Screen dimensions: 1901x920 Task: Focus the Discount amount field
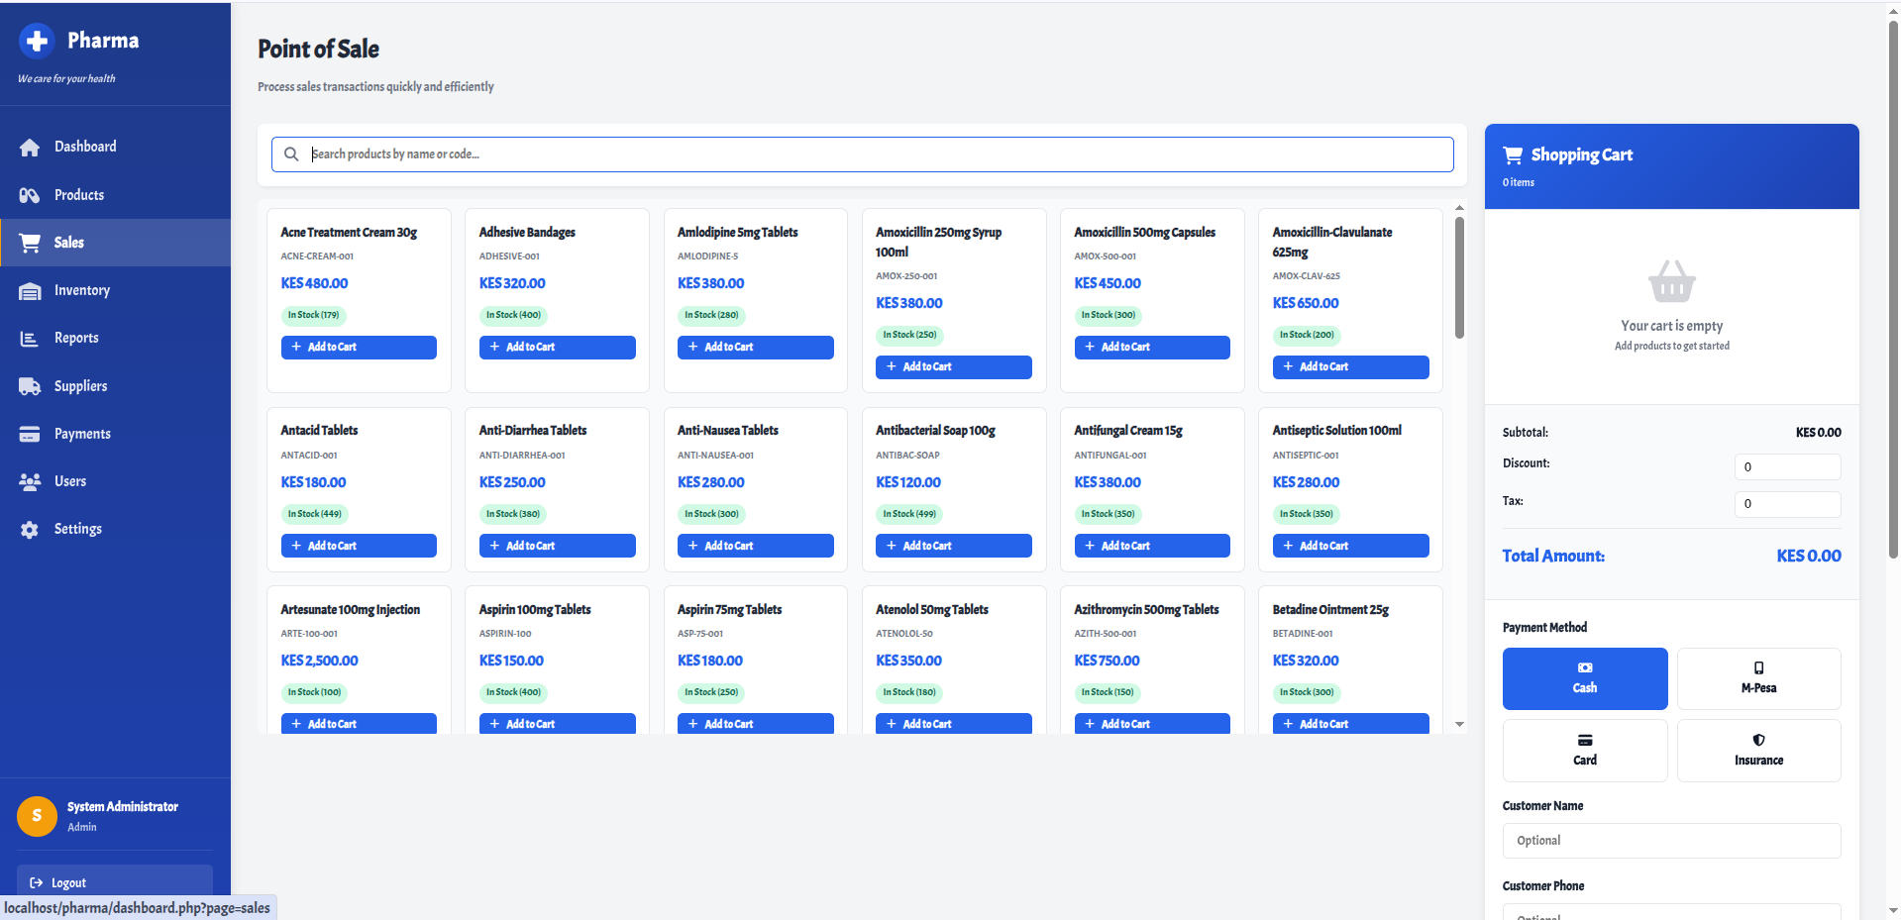point(1786,466)
